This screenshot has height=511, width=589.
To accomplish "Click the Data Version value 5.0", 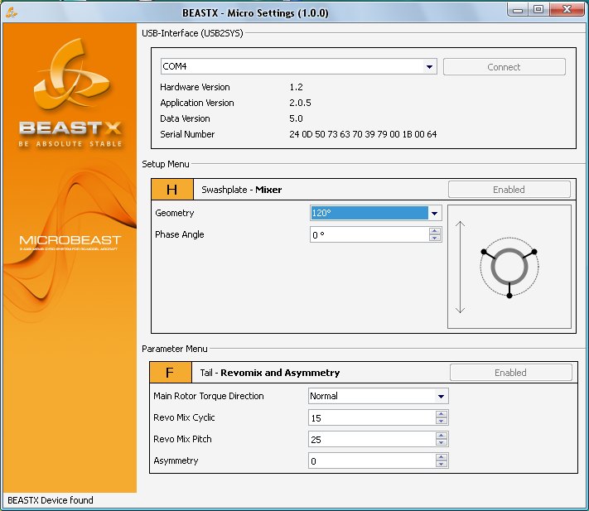I will [296, 118].
